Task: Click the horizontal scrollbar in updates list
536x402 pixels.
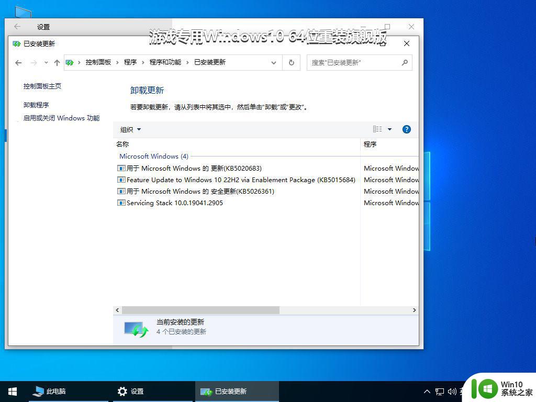Action: [200, 310]
